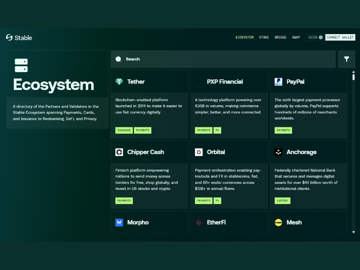Viewport: 360px width, 270px height.
Task: Open the Orbital card title
Action: click(x=216, y=152)
